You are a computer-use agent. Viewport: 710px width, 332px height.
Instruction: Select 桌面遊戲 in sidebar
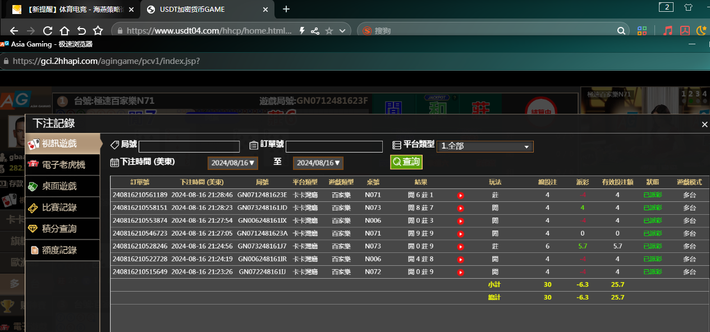[x=59, y=186]
